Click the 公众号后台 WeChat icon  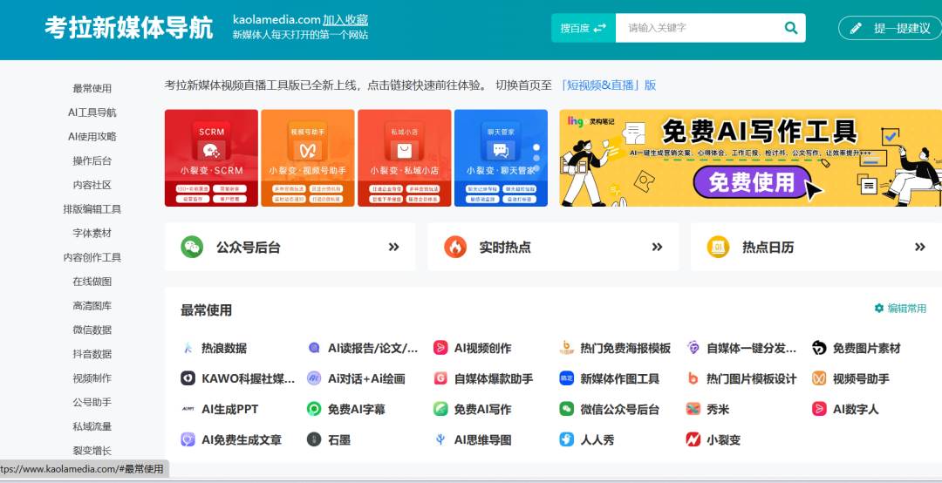pos(192,247)
